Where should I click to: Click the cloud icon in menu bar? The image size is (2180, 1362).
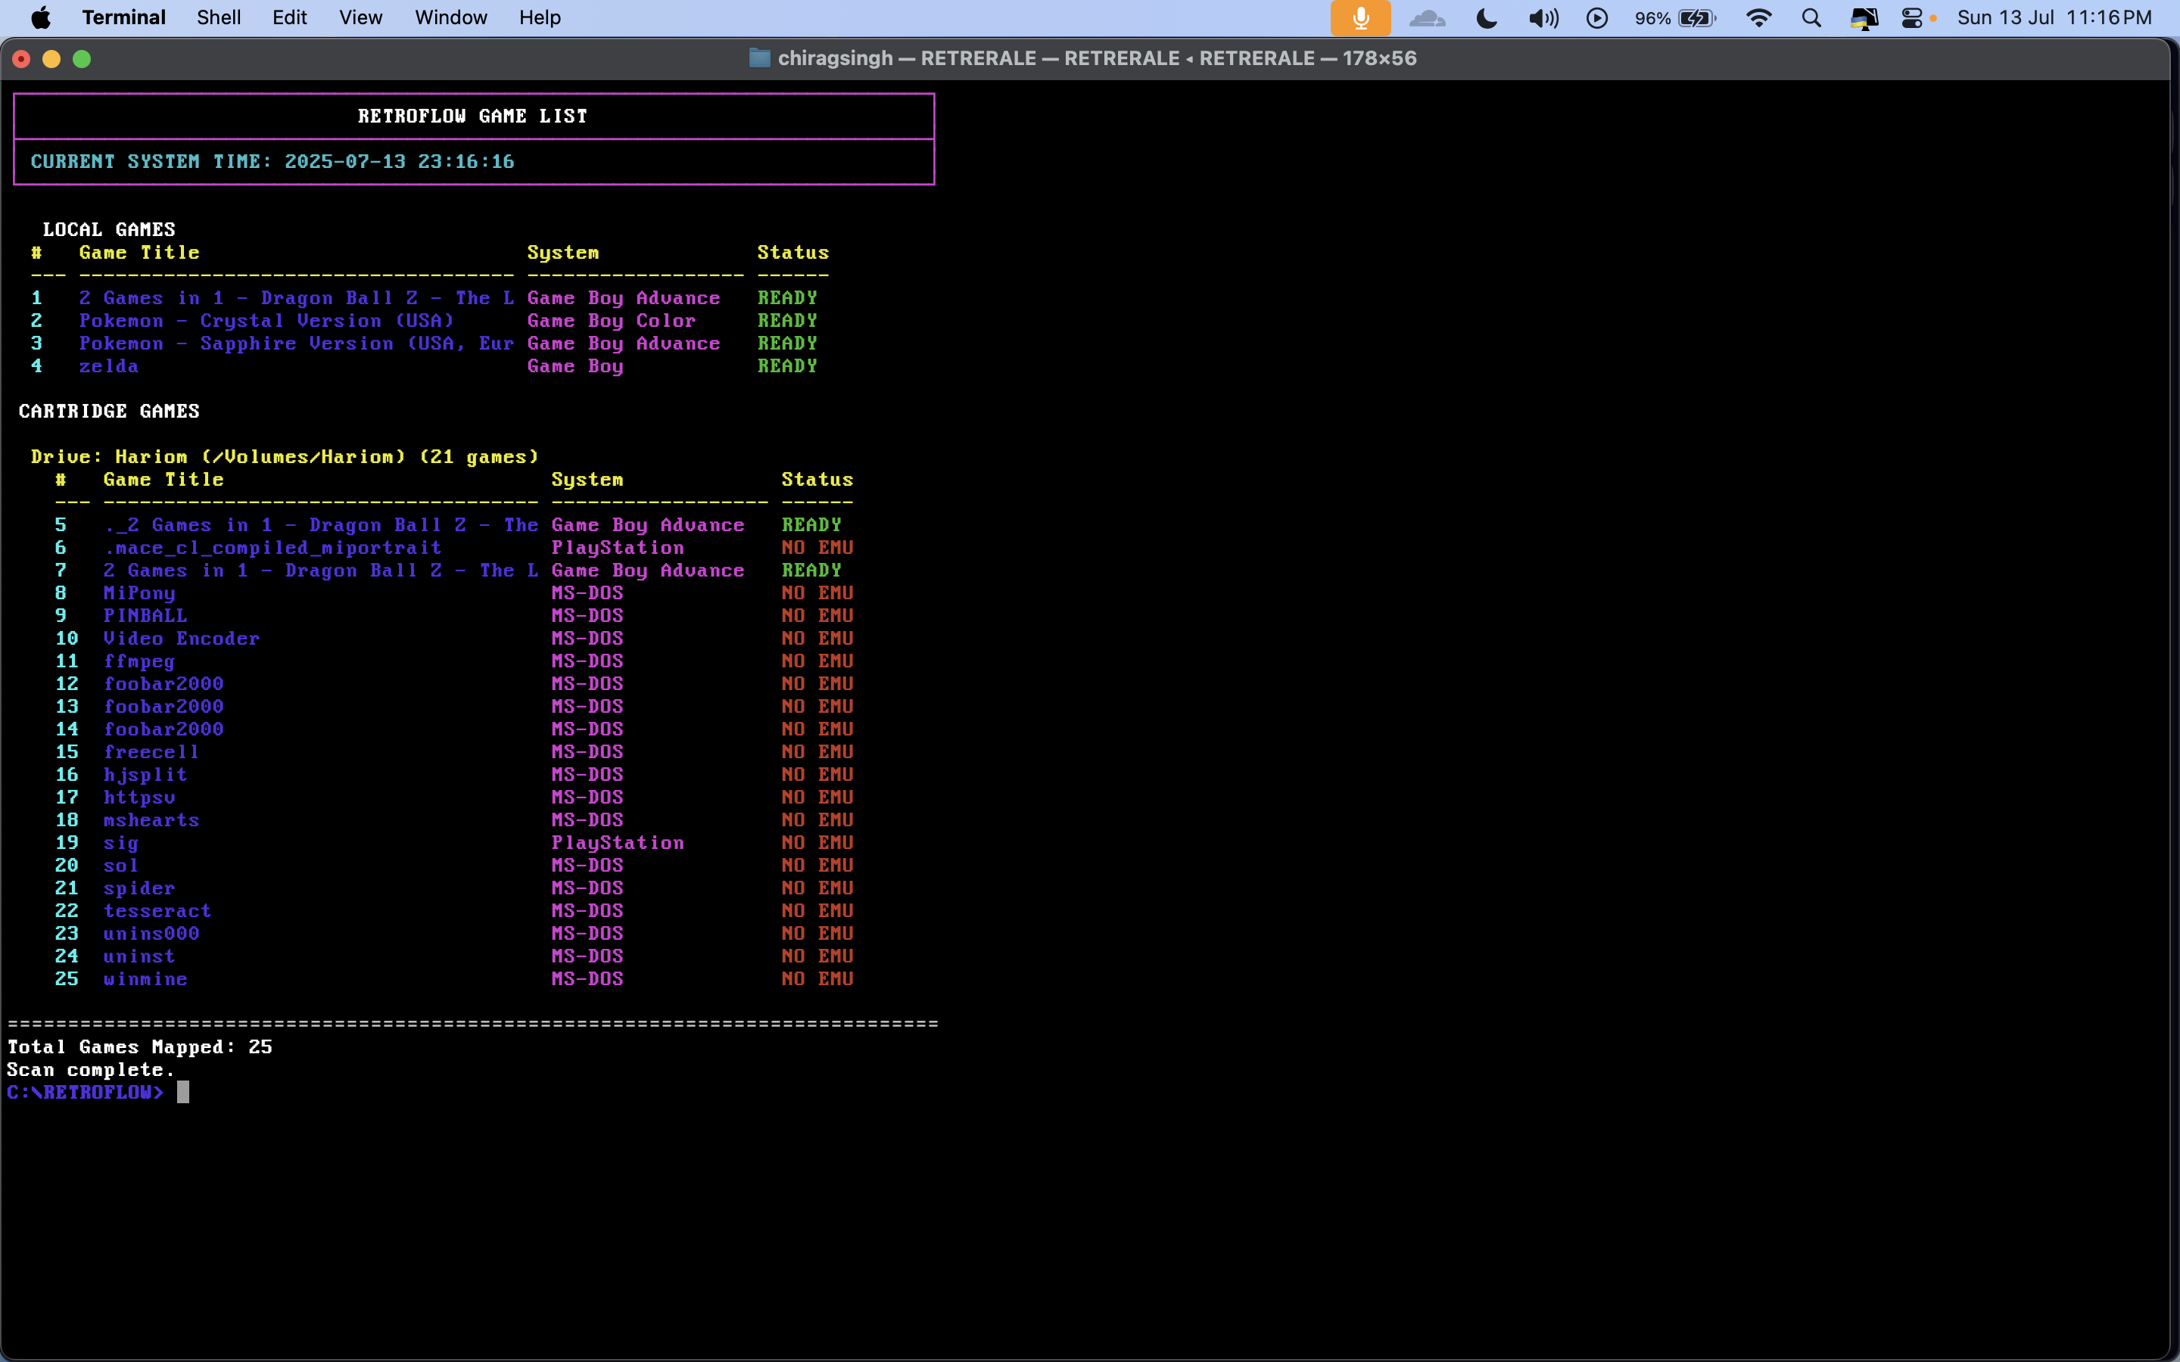pyautogui.click(x=1428, y=18)
